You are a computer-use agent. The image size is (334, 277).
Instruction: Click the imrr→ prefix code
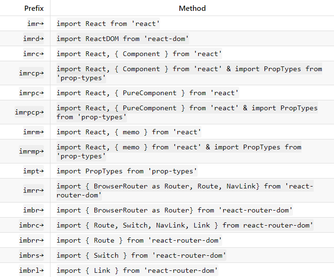[33, 190]
